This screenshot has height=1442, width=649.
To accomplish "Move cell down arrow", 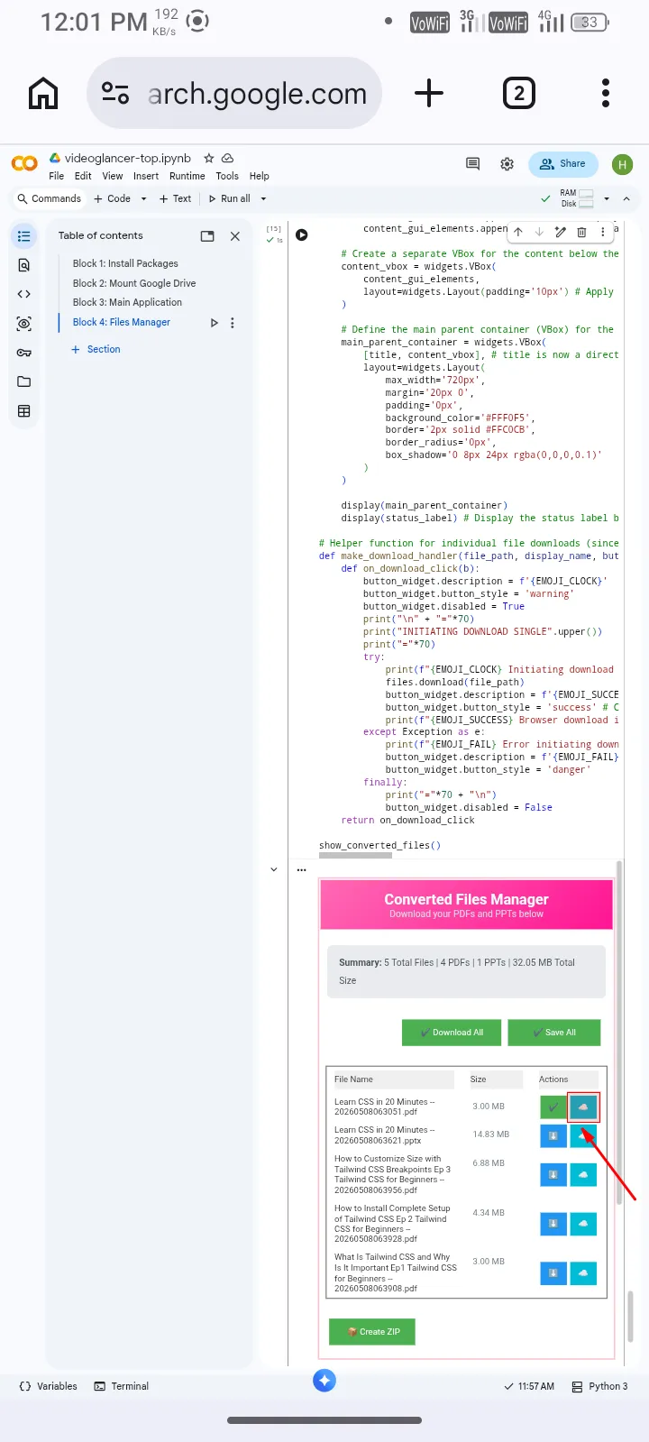I will [539, 232].
